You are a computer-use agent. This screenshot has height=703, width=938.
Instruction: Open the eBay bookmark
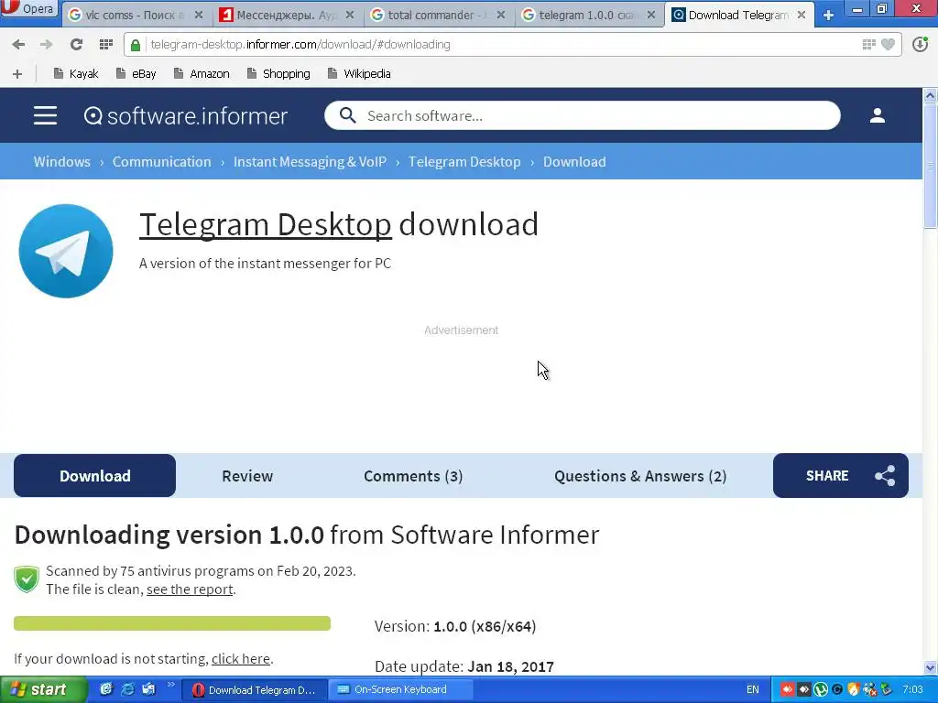pyautogui.click(x=136, y=73)
